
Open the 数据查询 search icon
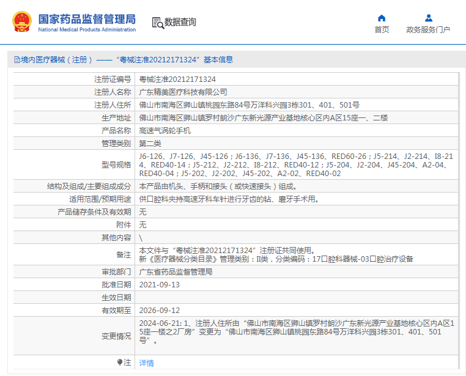[x=158, y=23]
